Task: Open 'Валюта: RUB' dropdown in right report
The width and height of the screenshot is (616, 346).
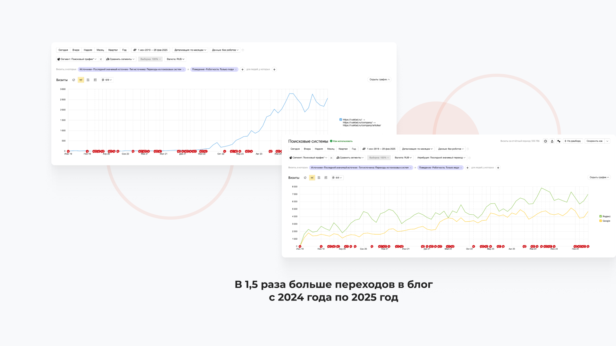Action: (403, 158)
